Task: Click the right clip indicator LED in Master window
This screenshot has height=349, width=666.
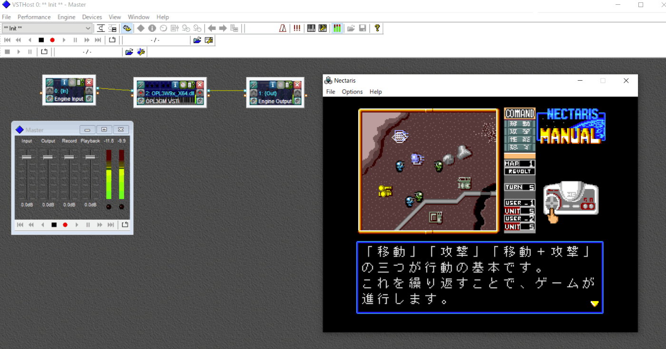Action: click(x=121, y=207)
